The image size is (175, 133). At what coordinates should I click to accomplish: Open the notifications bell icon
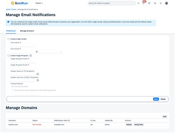161,3
